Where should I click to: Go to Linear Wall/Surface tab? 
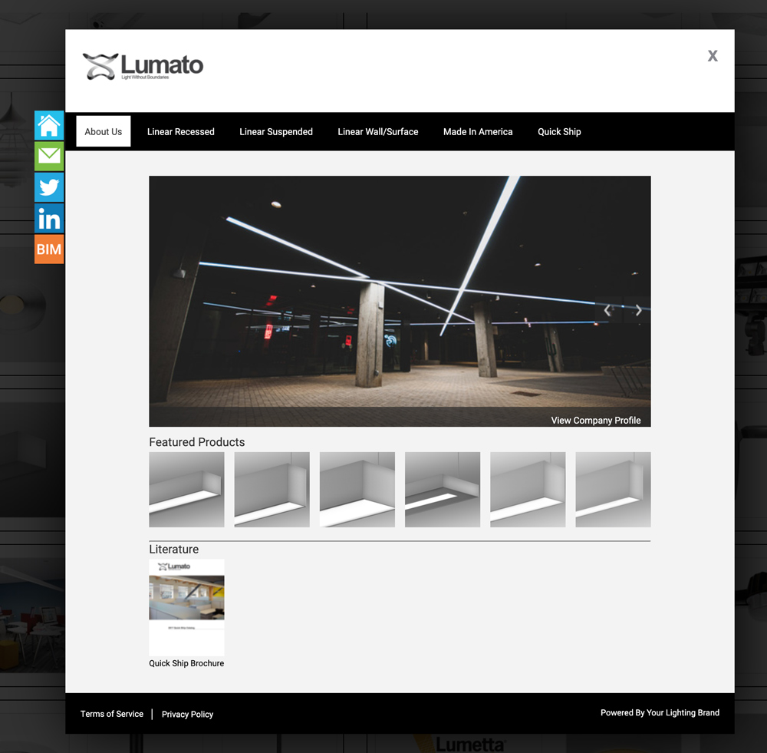click(x=378, y=131)
